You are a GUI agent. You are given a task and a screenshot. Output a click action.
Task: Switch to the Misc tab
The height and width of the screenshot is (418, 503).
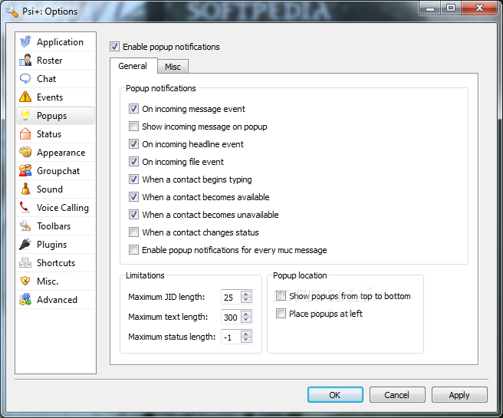coord(173,67)
